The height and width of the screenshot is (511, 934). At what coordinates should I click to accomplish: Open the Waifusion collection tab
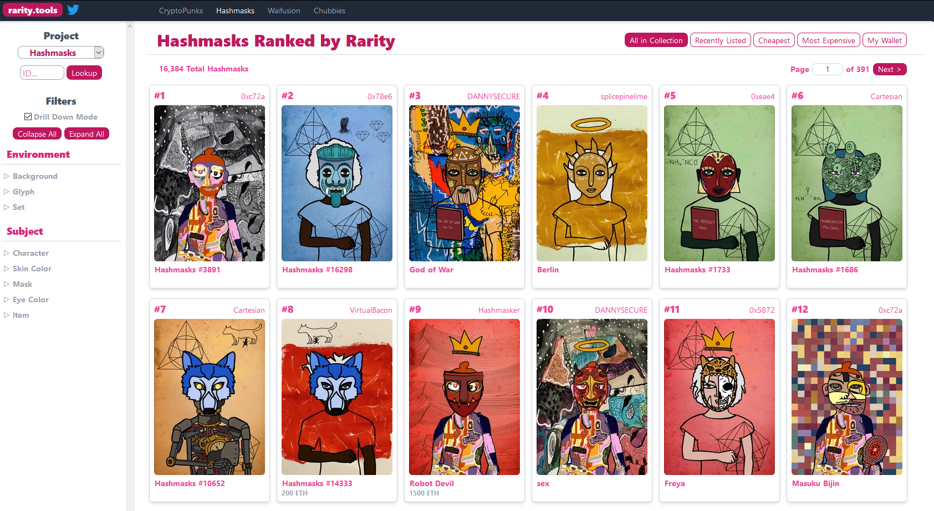284,11
